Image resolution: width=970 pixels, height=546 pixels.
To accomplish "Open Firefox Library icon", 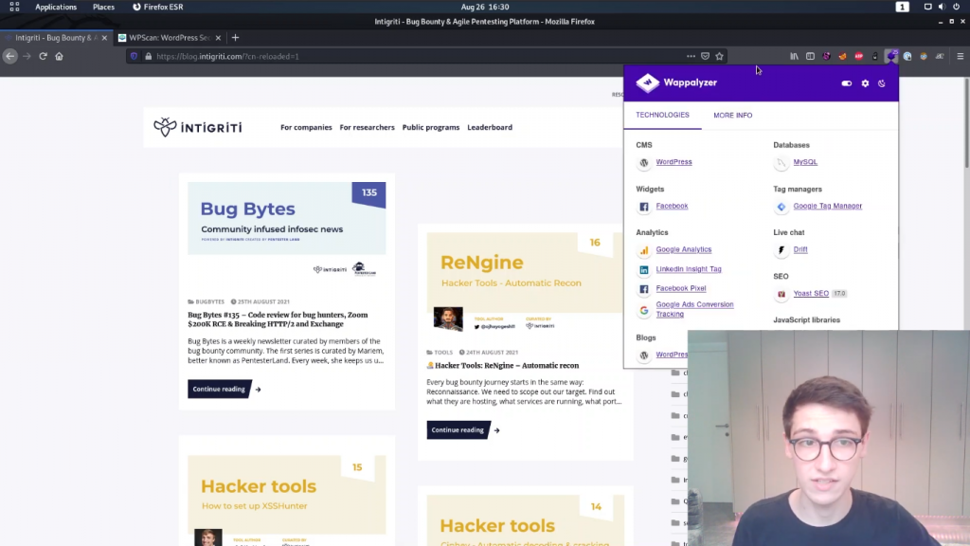I will tap(794, 56).
